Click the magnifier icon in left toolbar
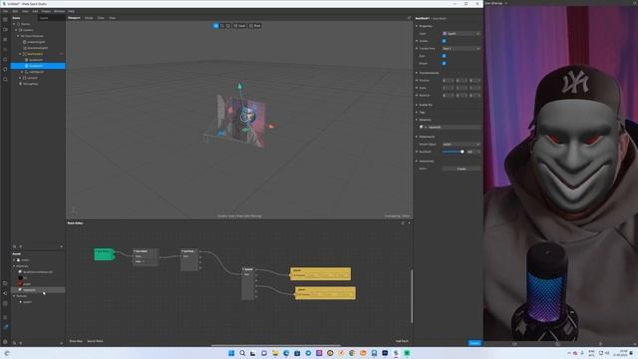This screenshot has height=359, width=638. click(5, 79)
